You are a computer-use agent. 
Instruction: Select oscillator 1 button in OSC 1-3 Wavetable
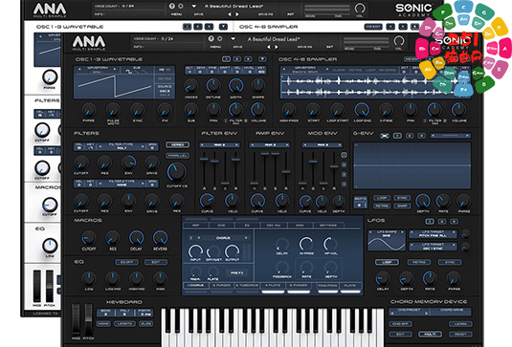tap(226, 59)
